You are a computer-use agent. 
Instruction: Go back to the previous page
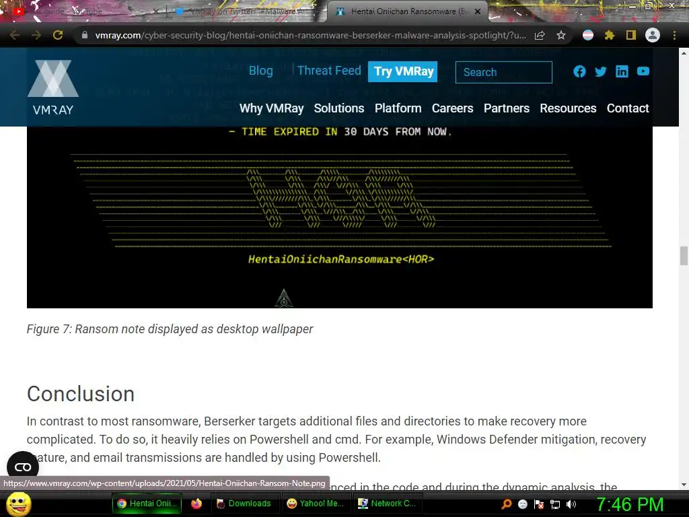coord(15,35)
